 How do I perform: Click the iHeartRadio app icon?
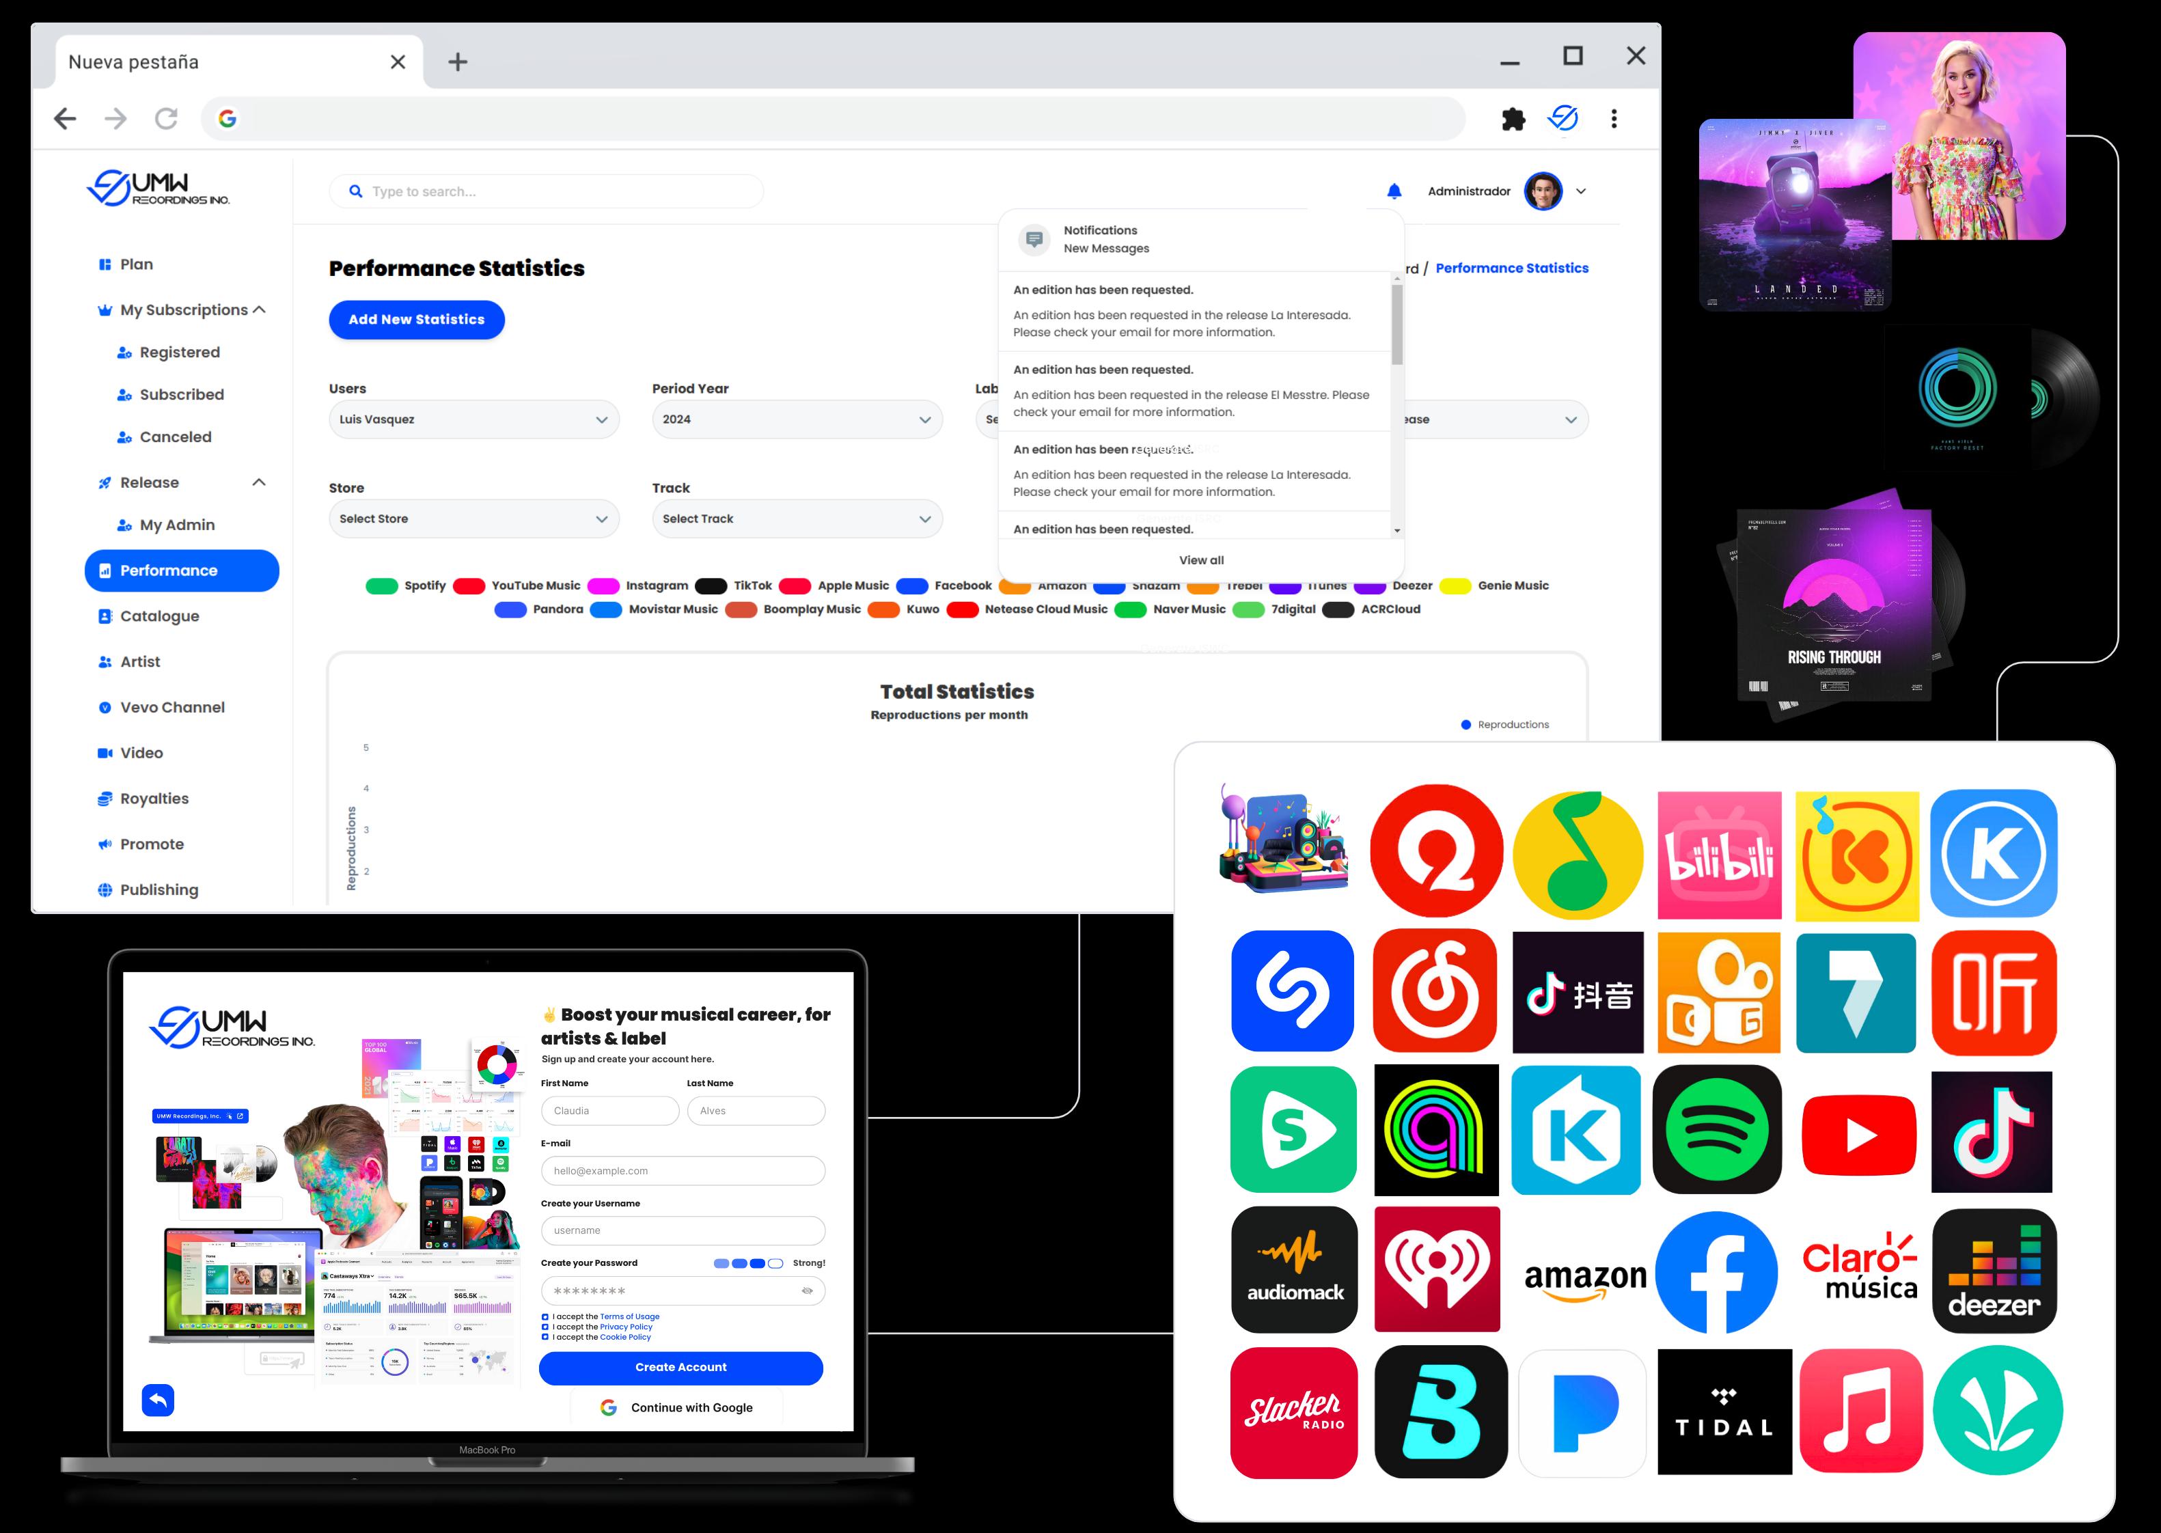[x=1437, y=1269]
